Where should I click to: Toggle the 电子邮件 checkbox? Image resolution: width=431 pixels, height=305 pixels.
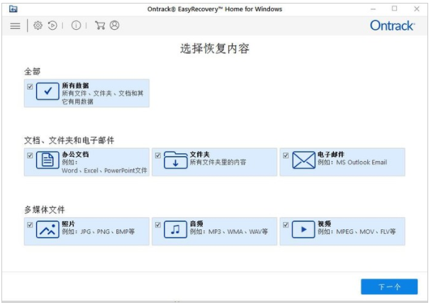coord(286,155)
